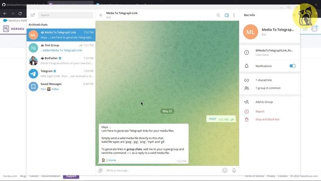The height and width of the screenshot is (181, 321).
Task: Search within the Media To Telegraph Link chat
Action: point(218,15)
